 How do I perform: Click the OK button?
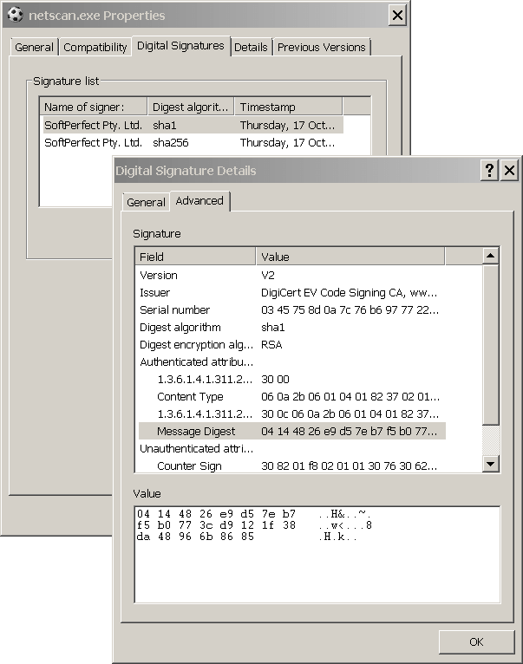(476, 642)
